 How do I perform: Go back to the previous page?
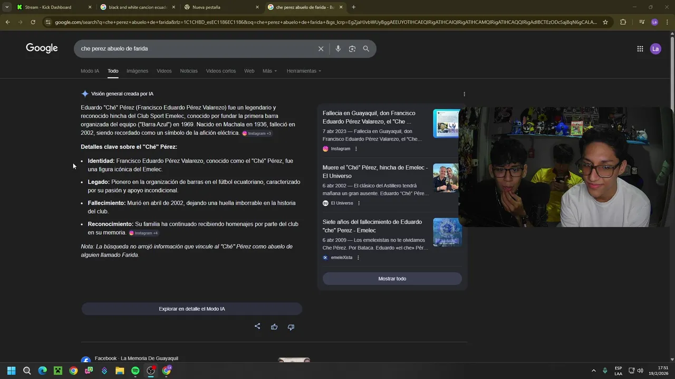click(7, 22)
